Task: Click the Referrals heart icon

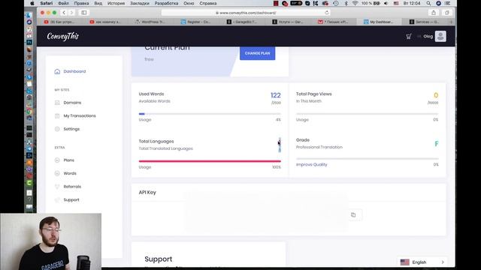Action: click(57, 187)
